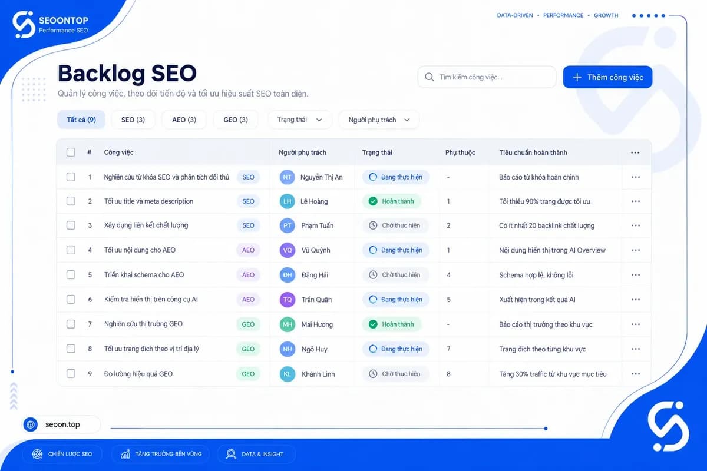Click the MH avatar of Mai Hương

[287, 324]
